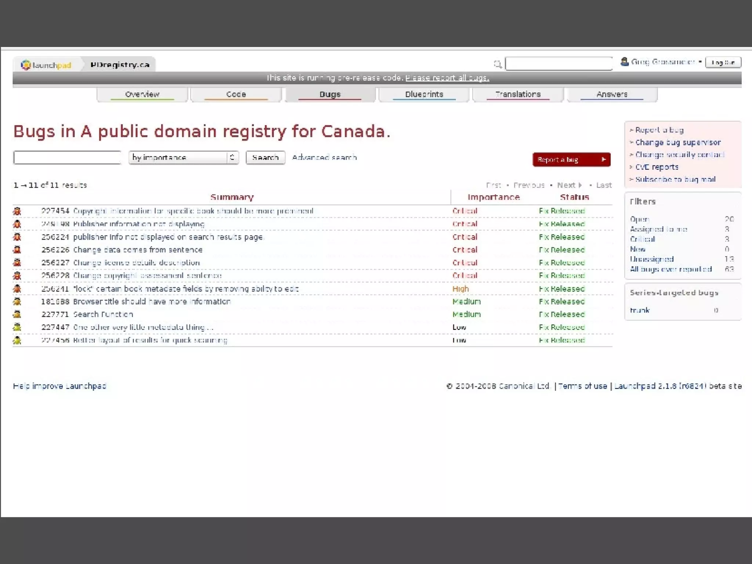Click the magnifier icon beside top search
752x564 pixels.
point(497,65)
